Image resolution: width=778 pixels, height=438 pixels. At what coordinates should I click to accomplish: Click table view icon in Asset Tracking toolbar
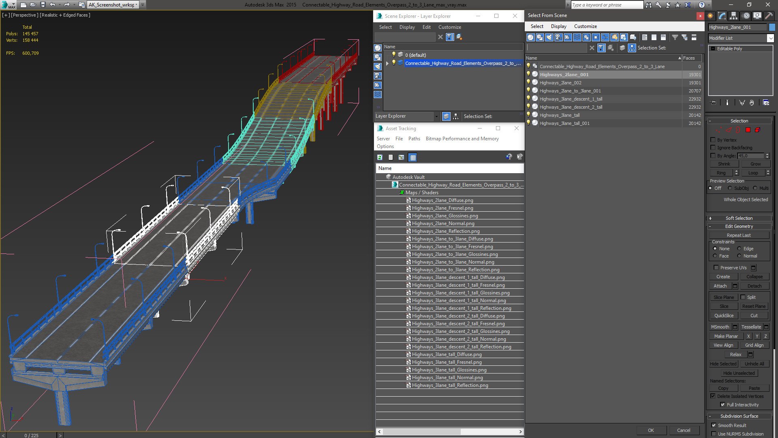pyautogui.click(x=413, y=157)
